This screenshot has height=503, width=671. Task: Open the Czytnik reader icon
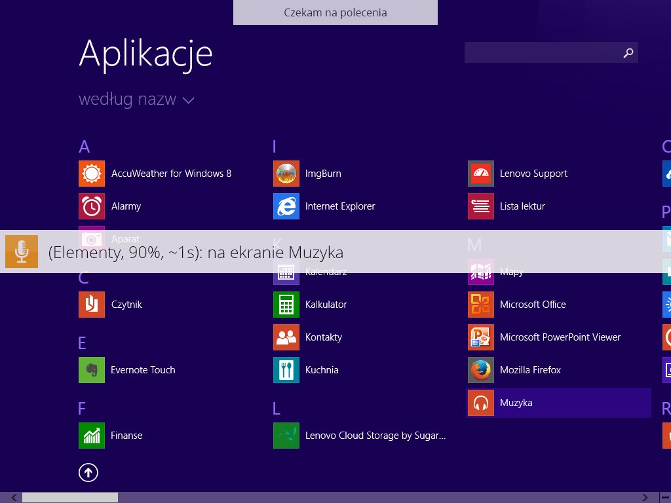[92, 305]
